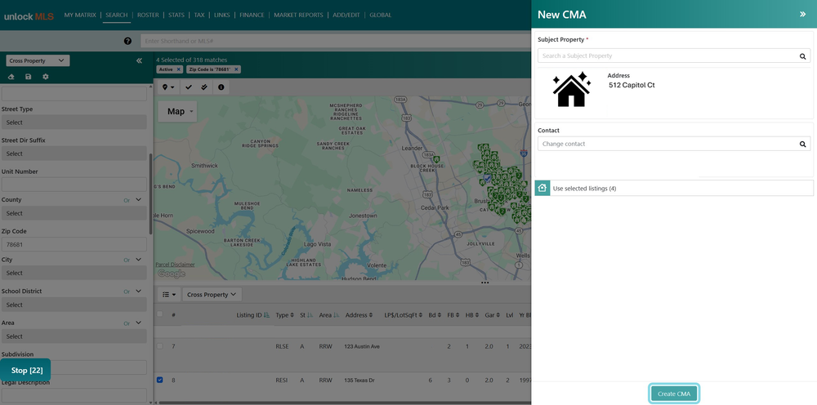Click the sparkling house subject property image
817x405 pixels.
tap(572, 89)
